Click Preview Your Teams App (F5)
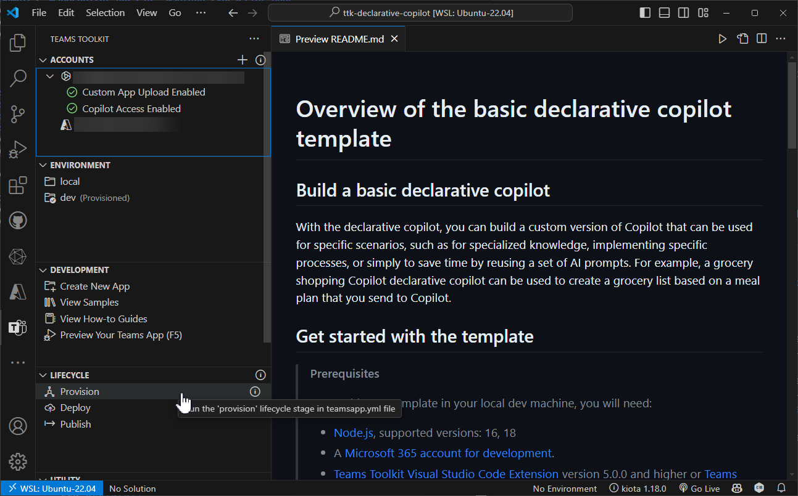 click(153, 335)
